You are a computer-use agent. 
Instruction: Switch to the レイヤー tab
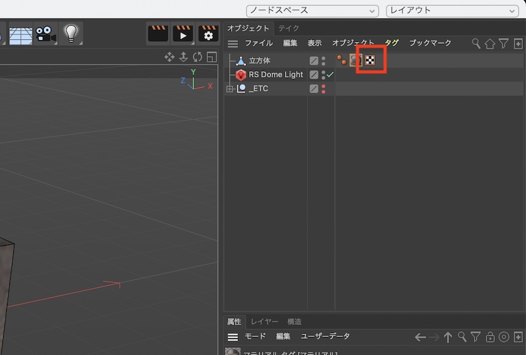pyautogui.click(x=264, y=321)
